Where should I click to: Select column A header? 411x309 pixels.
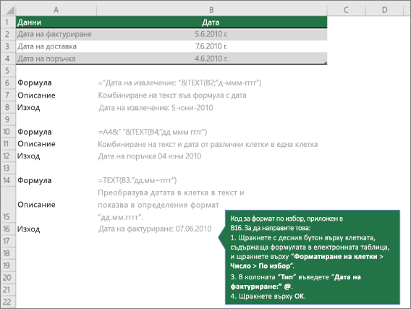point(56,10)
